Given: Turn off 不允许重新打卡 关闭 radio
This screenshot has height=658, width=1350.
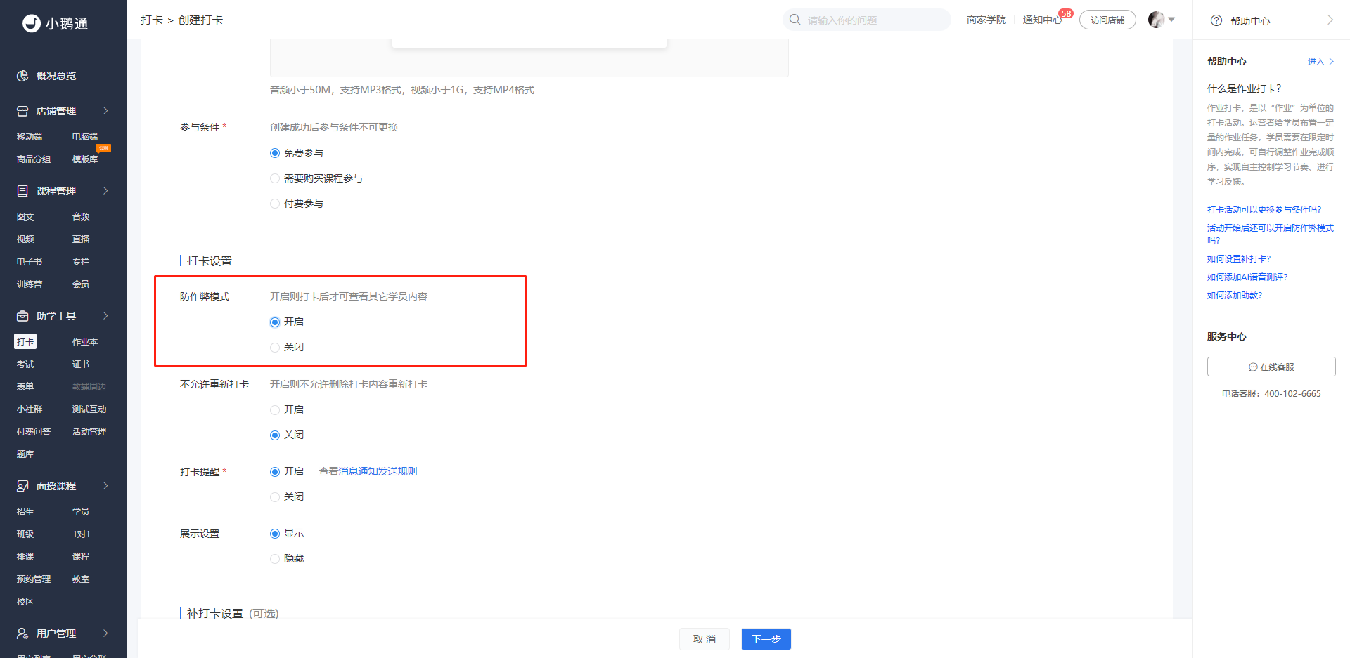Looking at the screenshot, I should click(x=275, y=435).
